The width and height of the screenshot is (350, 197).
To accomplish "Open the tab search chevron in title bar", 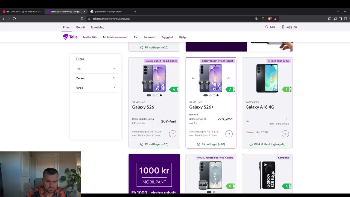I will click(x=338, y=11).
